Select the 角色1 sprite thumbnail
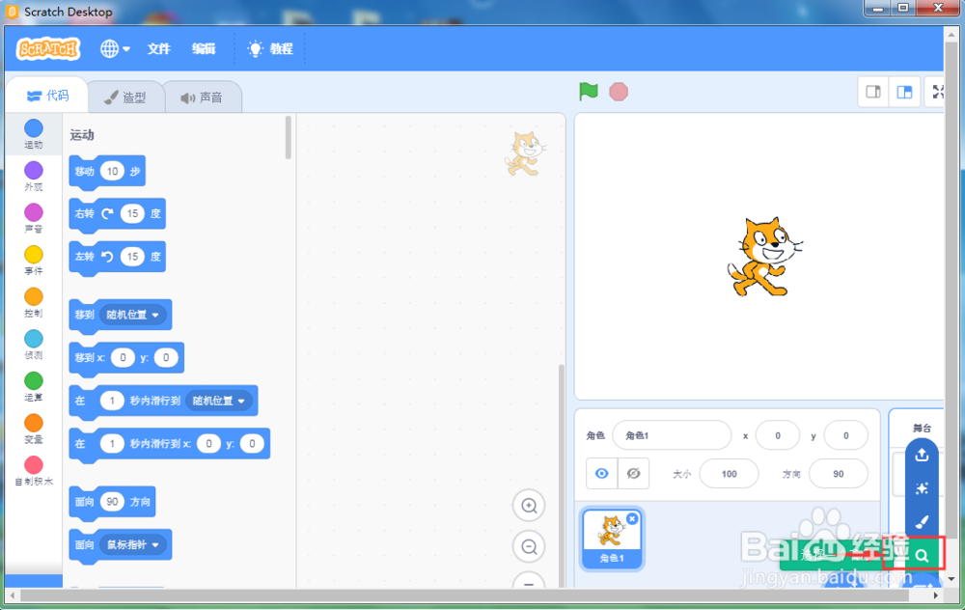 (x=612, y=540)
